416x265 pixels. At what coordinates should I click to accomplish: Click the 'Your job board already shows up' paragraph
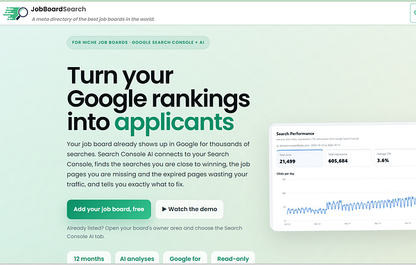click(x=158, y=164)
